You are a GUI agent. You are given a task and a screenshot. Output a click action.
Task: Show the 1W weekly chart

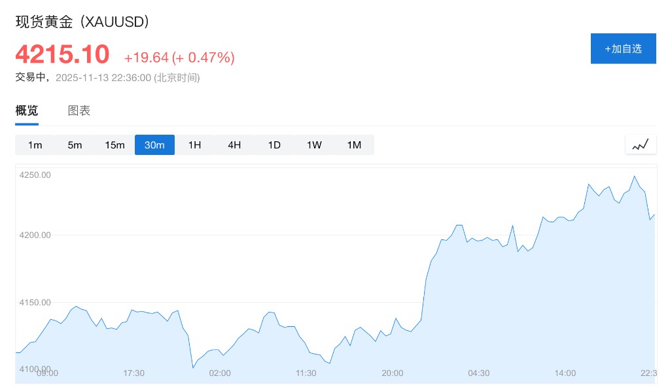(x=314, y=144)
